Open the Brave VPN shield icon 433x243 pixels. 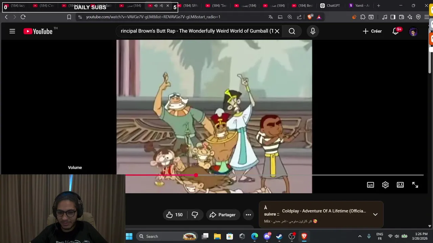(x=418, y=17)
